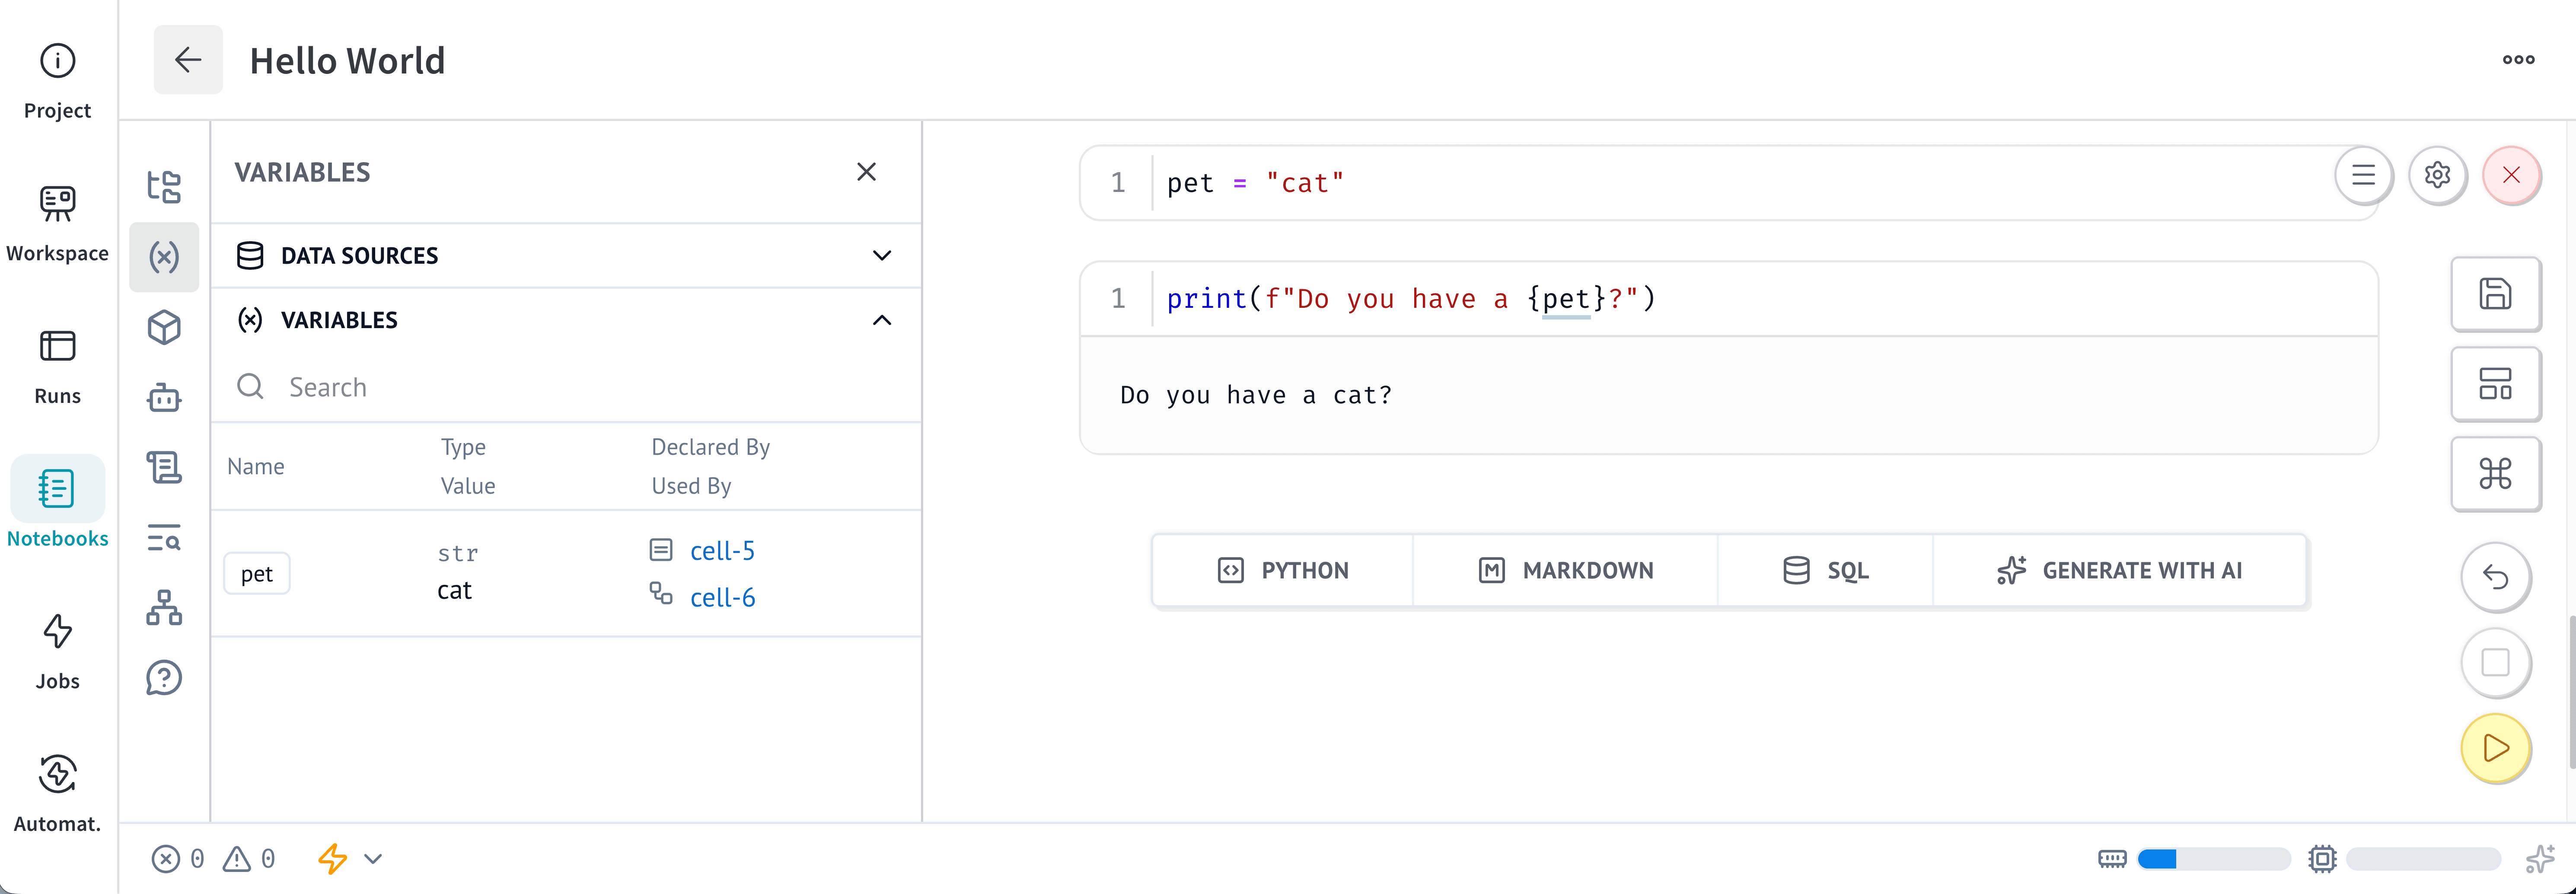Expand the Data Sources section
Viewport: 2576px width, 894px height.
pyautogui.click(x=566, y=256)
